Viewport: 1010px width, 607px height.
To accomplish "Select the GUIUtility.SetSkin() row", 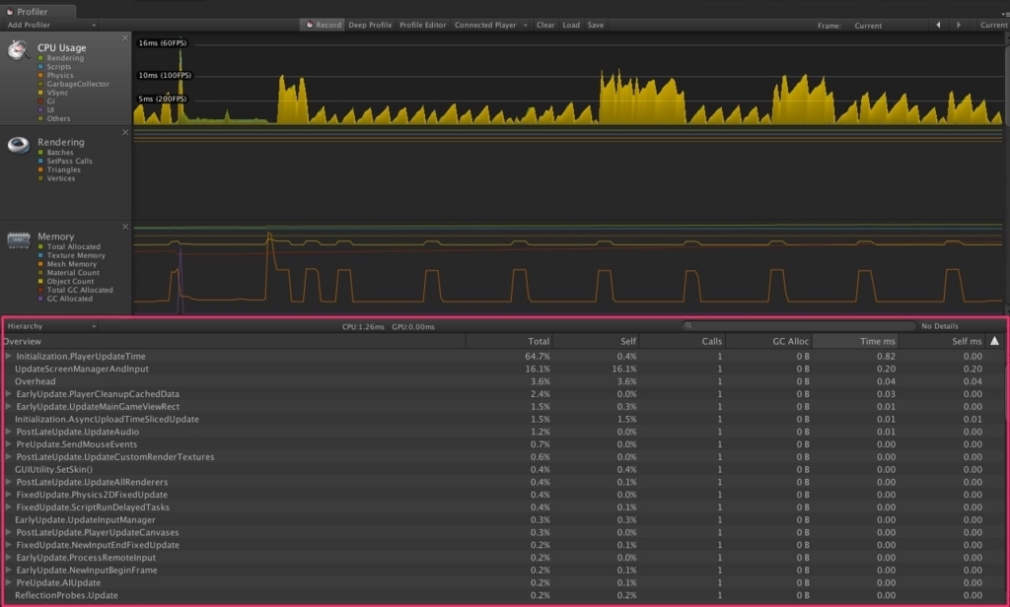I will 504,470.
